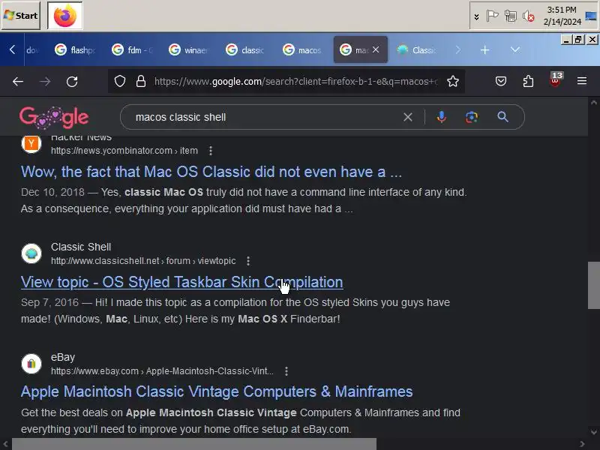Click the ebay.com URL text
This screenshot has width=600, height=450.
pos(162,371)
